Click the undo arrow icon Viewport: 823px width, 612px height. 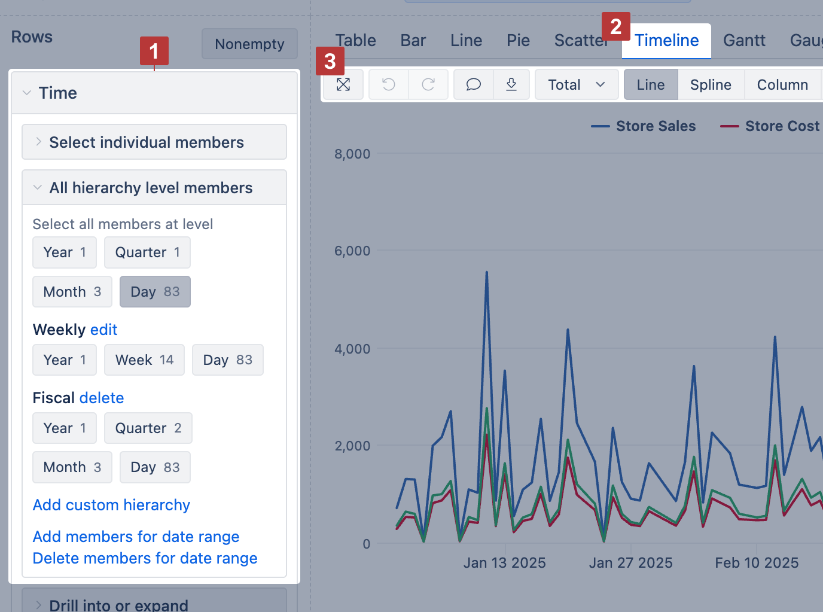[389, 84]
